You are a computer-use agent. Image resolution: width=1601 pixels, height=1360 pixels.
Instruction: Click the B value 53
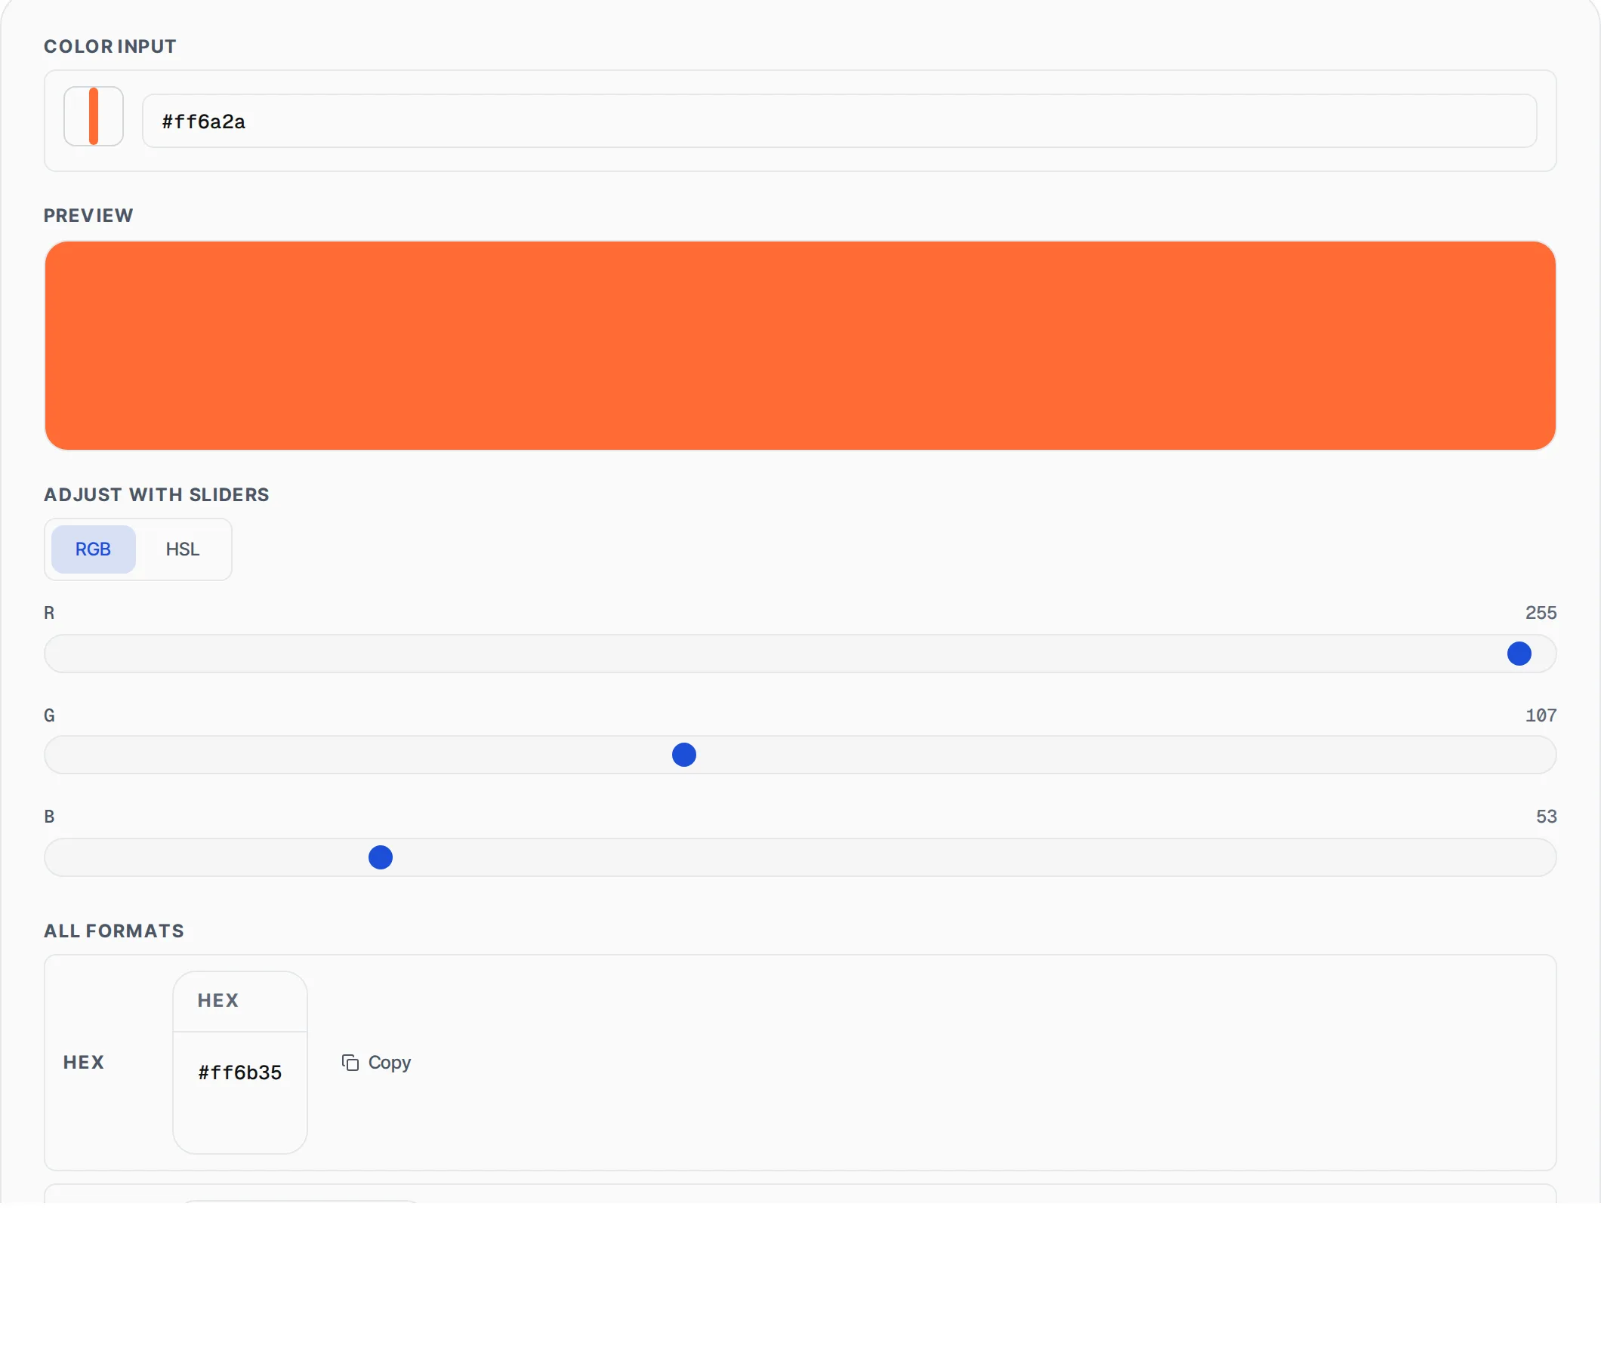(1546, 817)
